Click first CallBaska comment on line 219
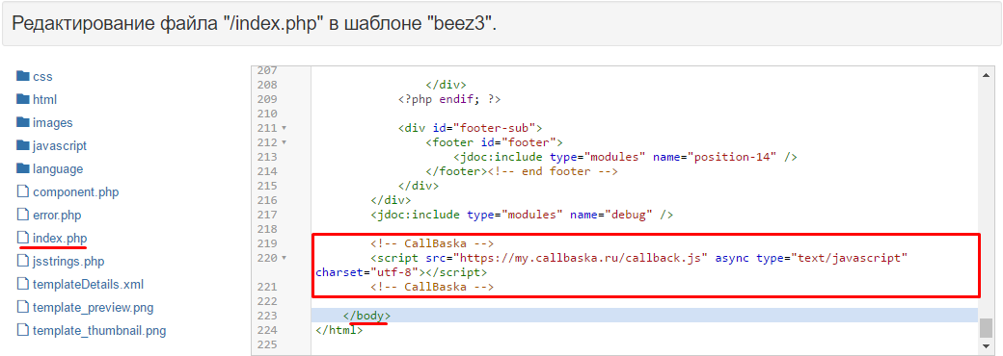 pyautogui.click(x=432, y=243)
